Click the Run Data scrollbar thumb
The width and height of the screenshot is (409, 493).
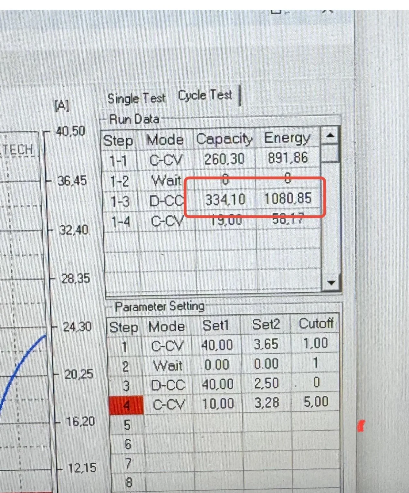click(x=330, y=154)
